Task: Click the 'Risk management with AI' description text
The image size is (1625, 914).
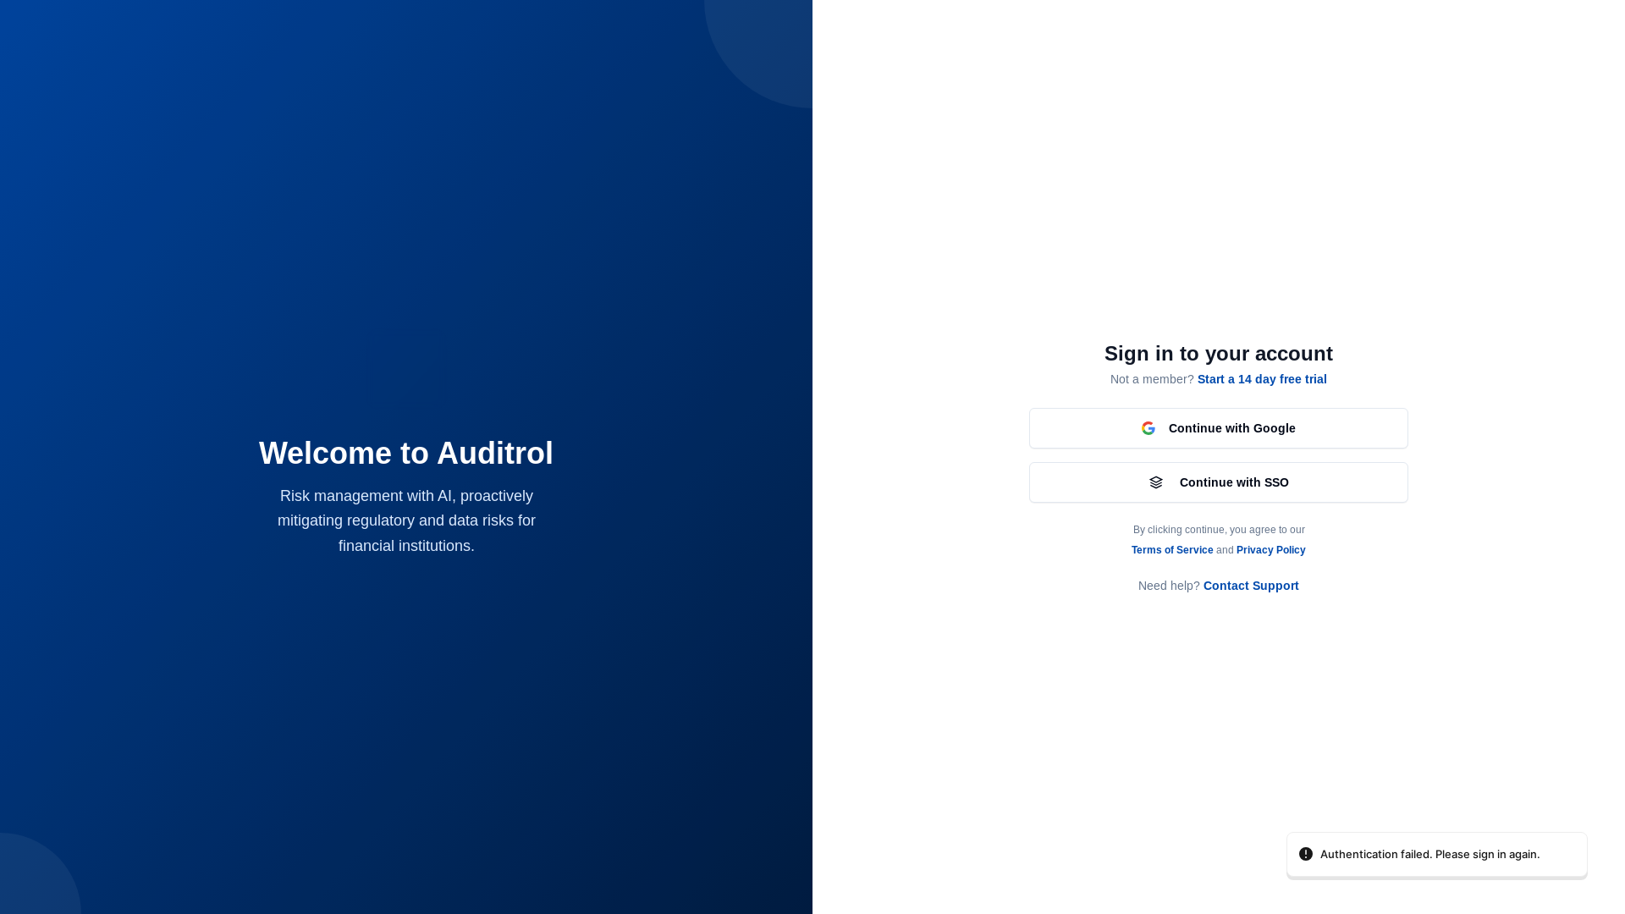Action: pos(406,521)
